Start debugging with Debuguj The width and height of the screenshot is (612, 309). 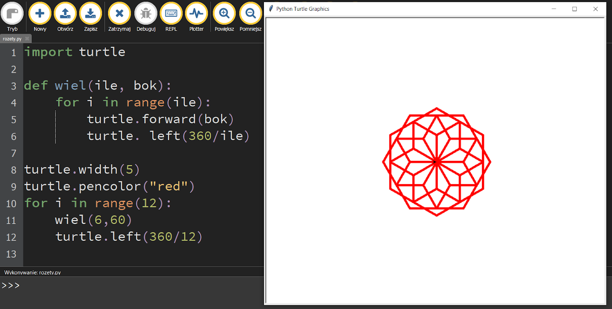(x=146, y=17)
